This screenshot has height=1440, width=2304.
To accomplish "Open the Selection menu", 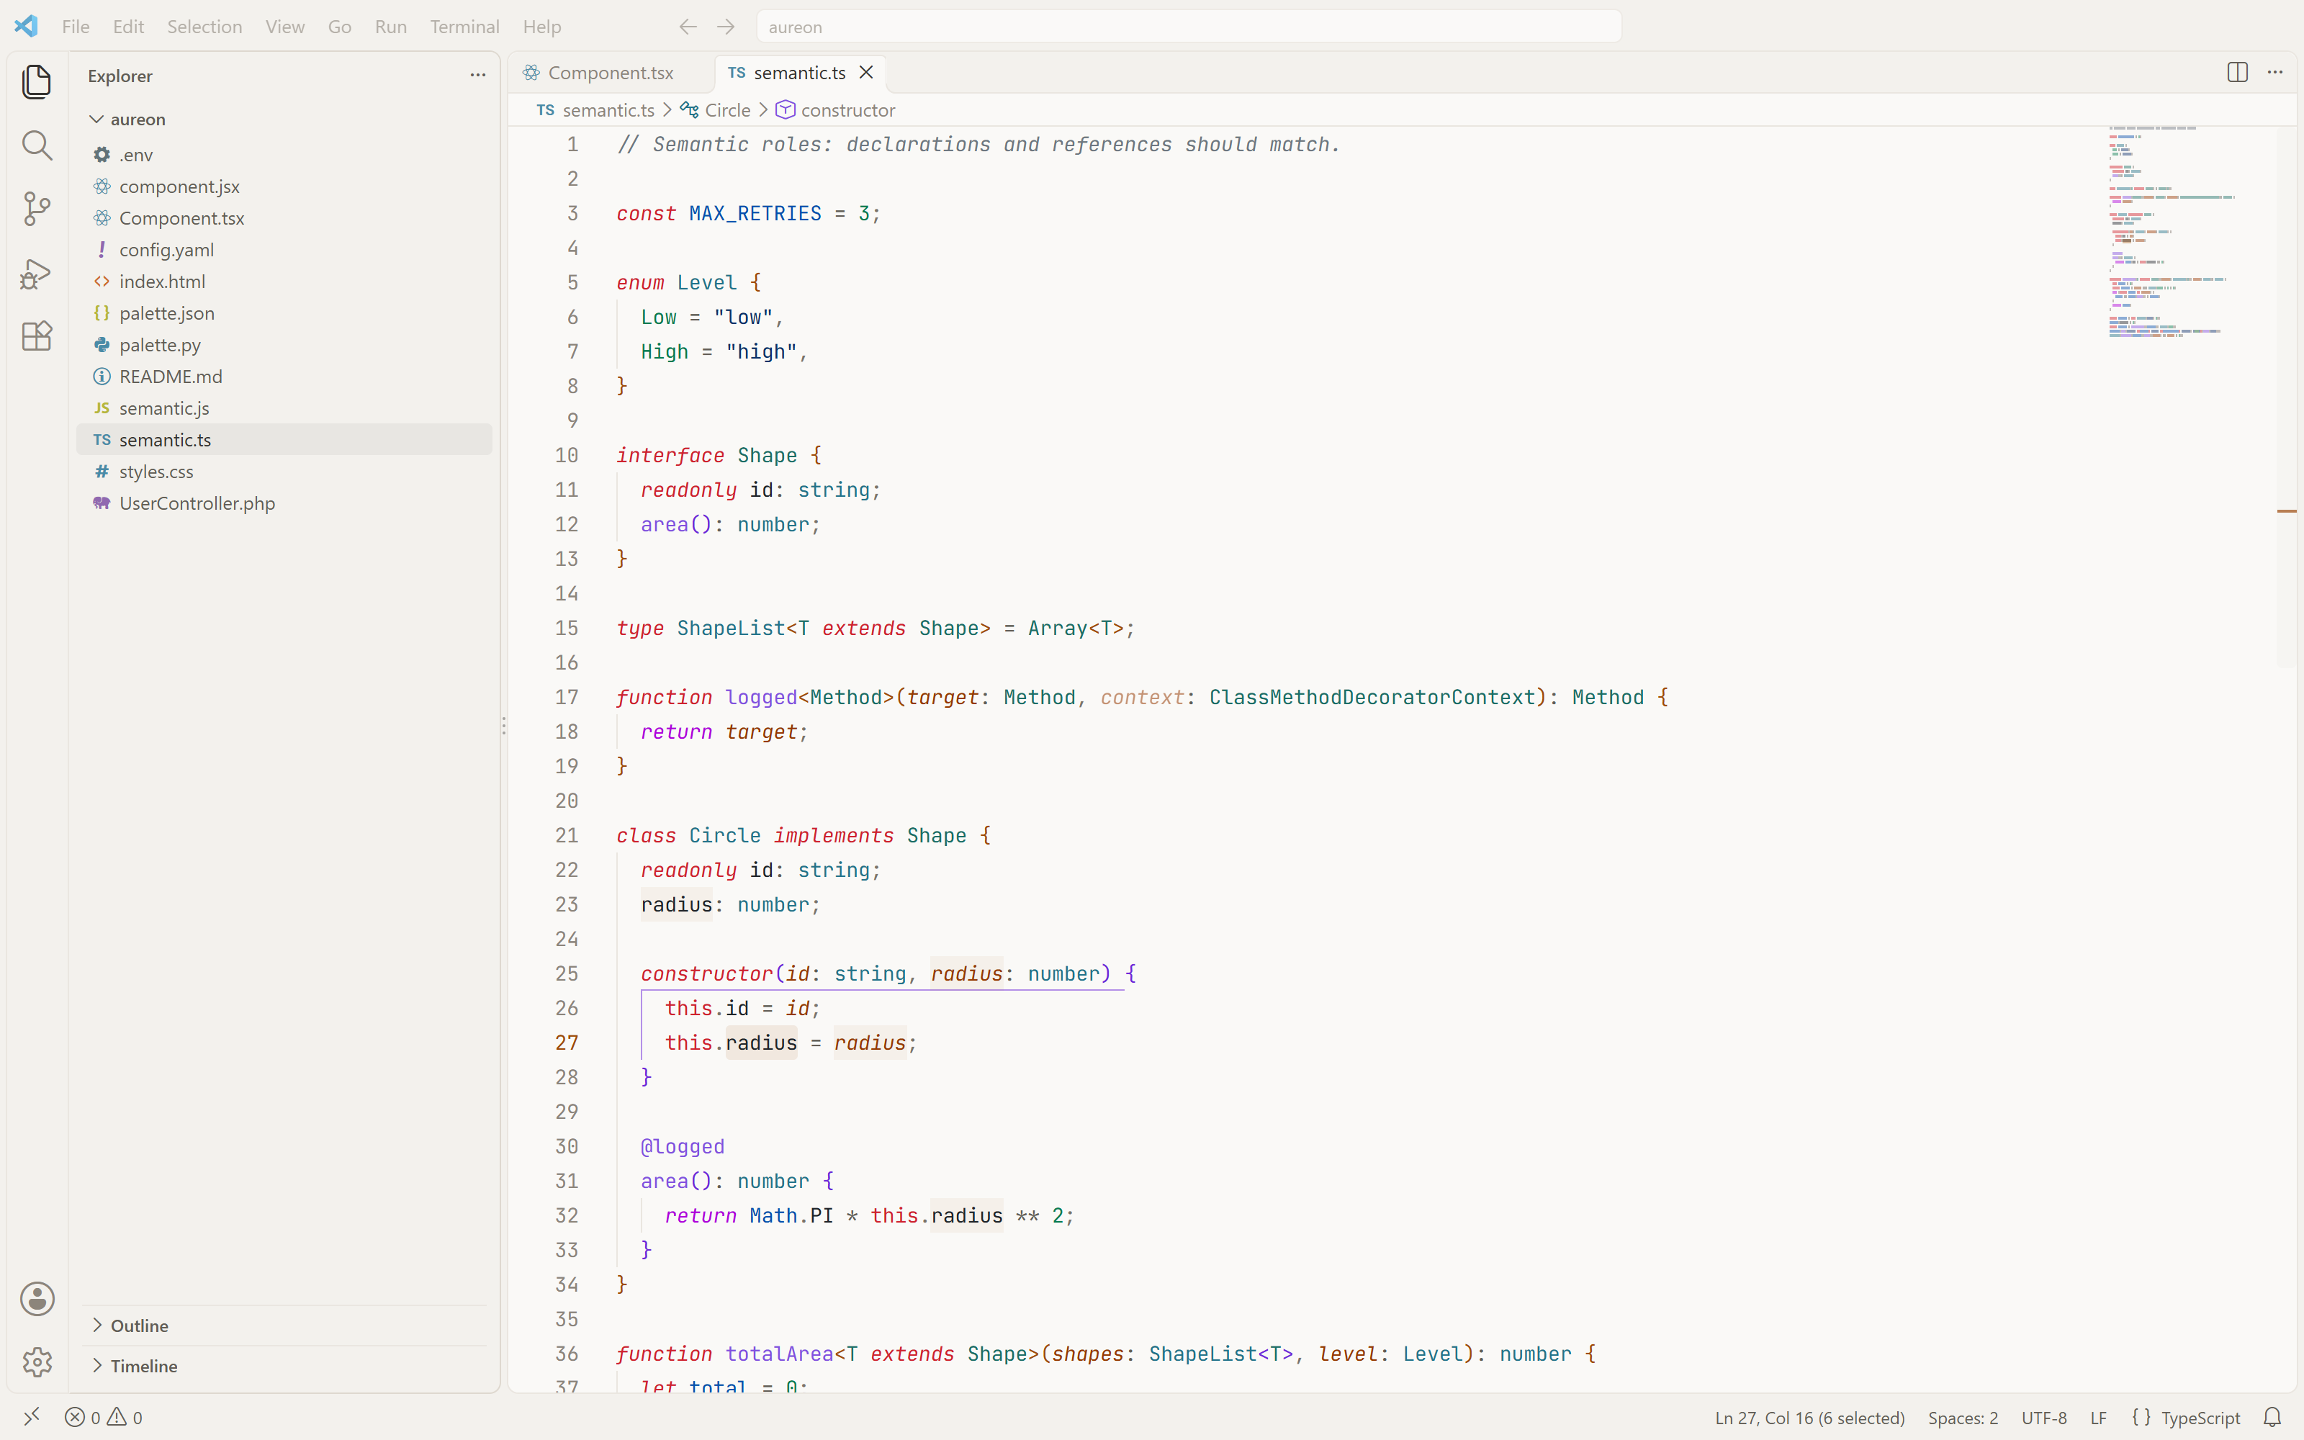I will click(x=204, y=27).
